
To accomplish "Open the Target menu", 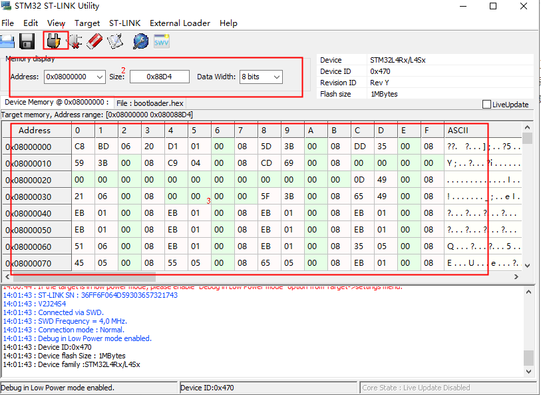I will click(87, 23).
